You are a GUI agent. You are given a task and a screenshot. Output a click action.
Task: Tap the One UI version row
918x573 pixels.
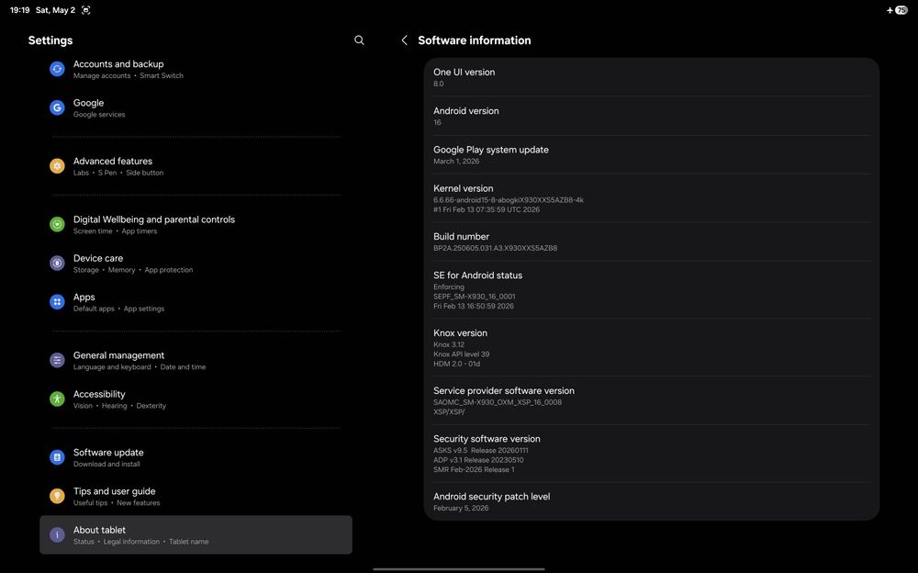coord(652,77)
